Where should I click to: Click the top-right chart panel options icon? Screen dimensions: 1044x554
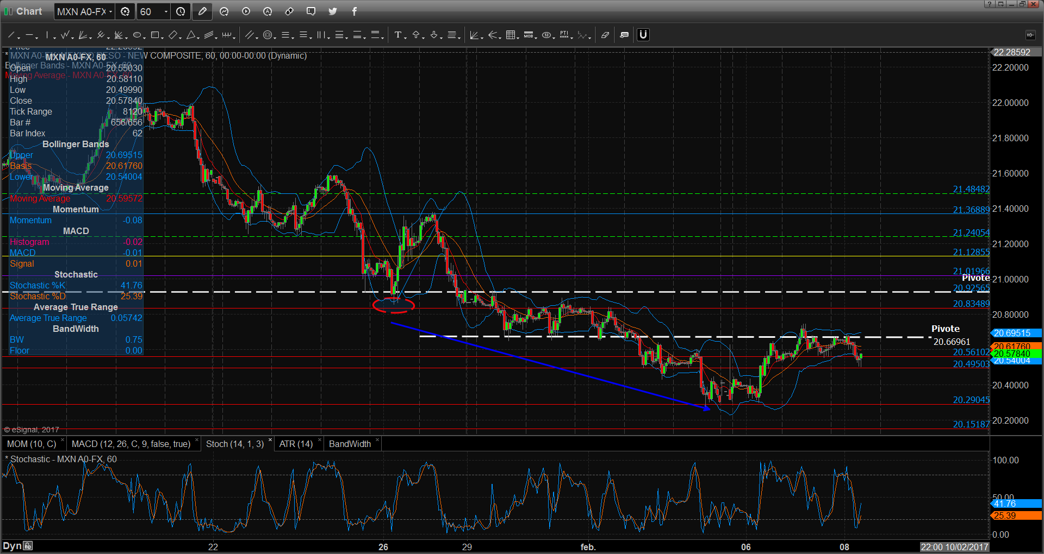click(x=1030, y=35)
